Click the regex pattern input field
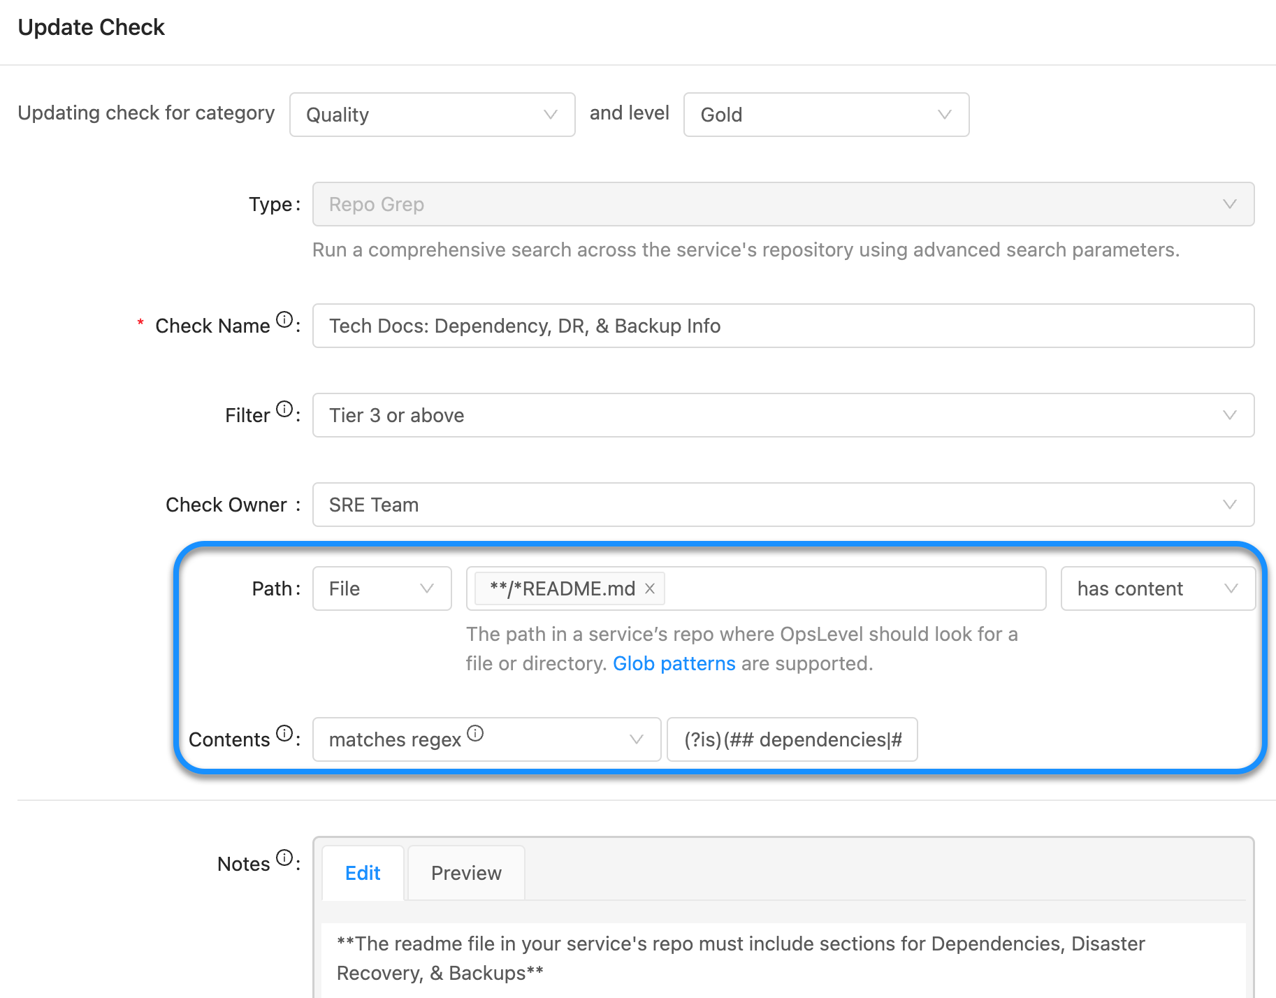 pos(792,739)
